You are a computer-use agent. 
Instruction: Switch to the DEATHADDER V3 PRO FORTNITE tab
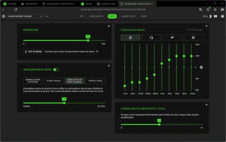point(59,4)
